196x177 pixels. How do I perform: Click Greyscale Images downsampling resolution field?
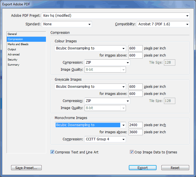[x=136, y=87]
